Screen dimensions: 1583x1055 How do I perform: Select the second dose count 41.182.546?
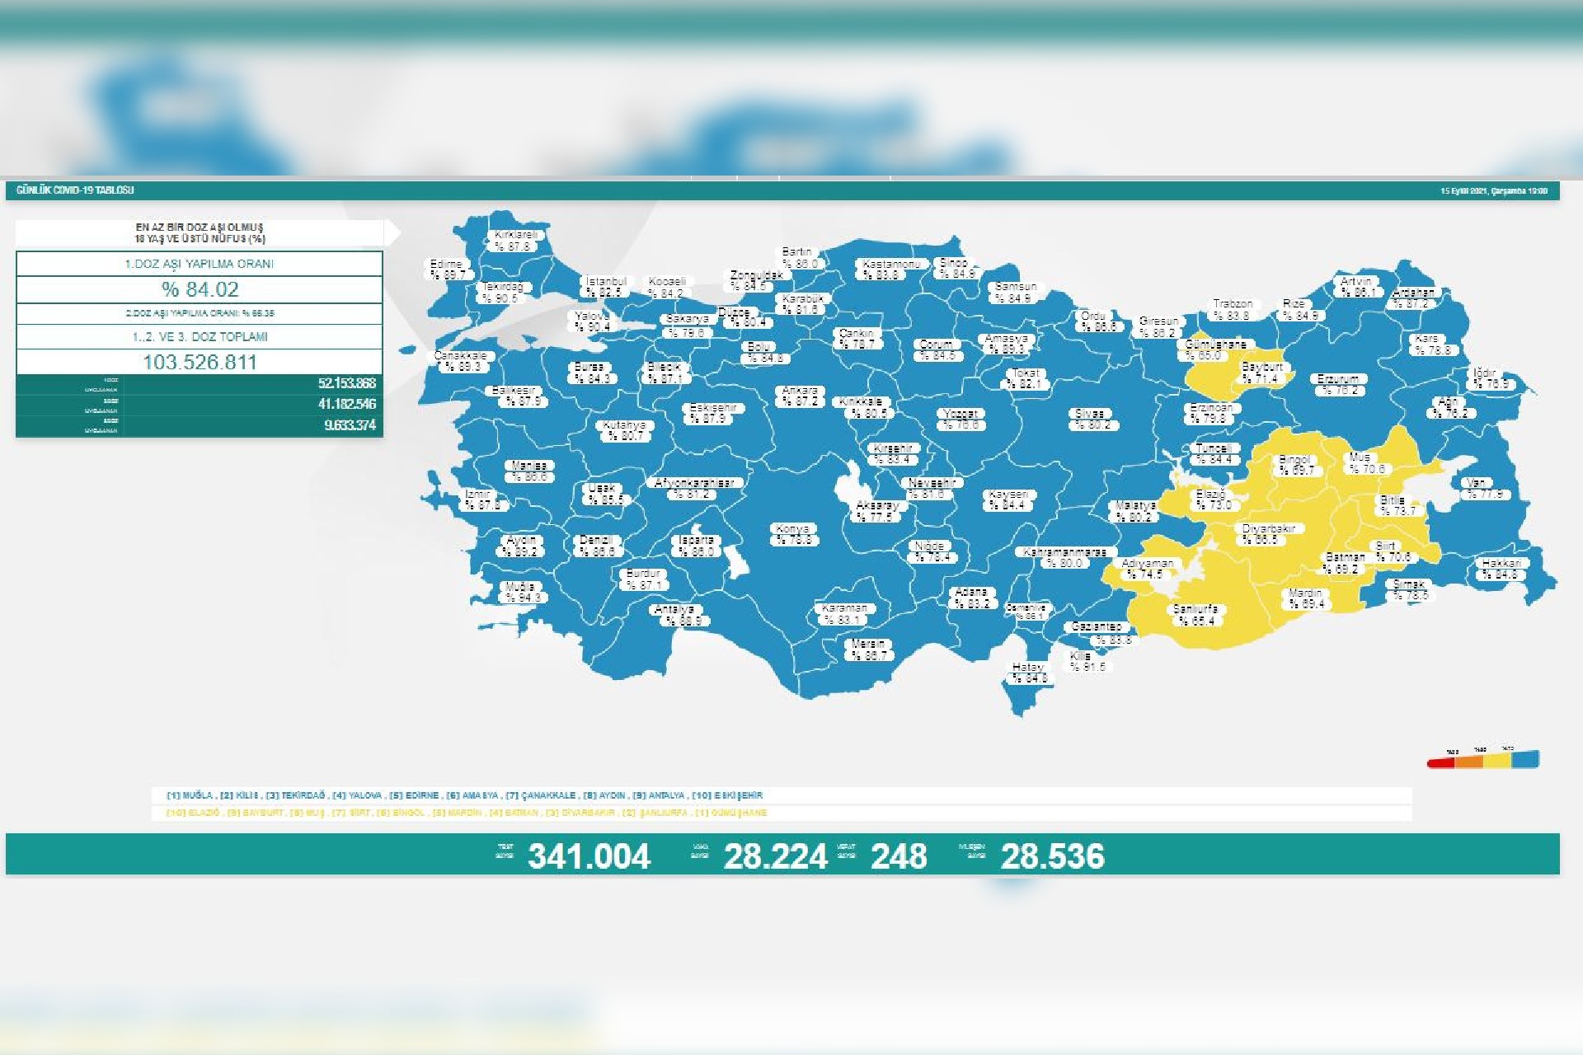[x=346, y=404]
